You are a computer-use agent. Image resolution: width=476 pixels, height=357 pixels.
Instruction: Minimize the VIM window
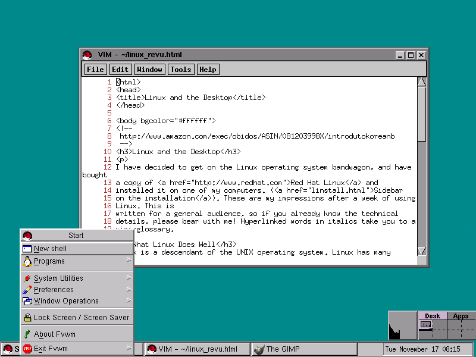[400, 55]
